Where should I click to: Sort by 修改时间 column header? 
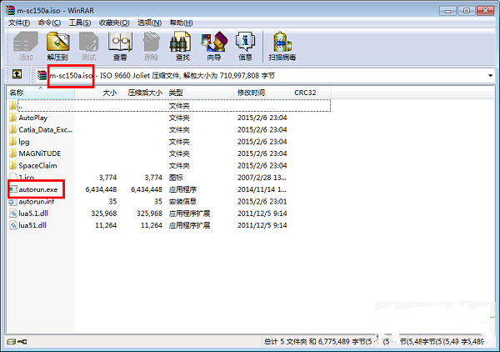tap(262, 93)
